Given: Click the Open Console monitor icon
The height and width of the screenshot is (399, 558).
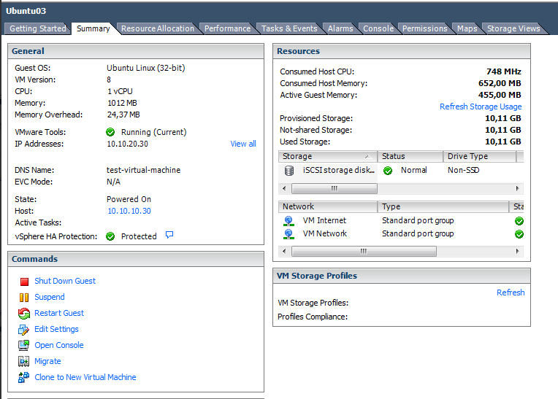Looking at the screenshot, I should [x=23, y=345].
